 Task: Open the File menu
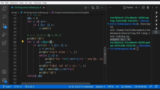pos(2,3)
